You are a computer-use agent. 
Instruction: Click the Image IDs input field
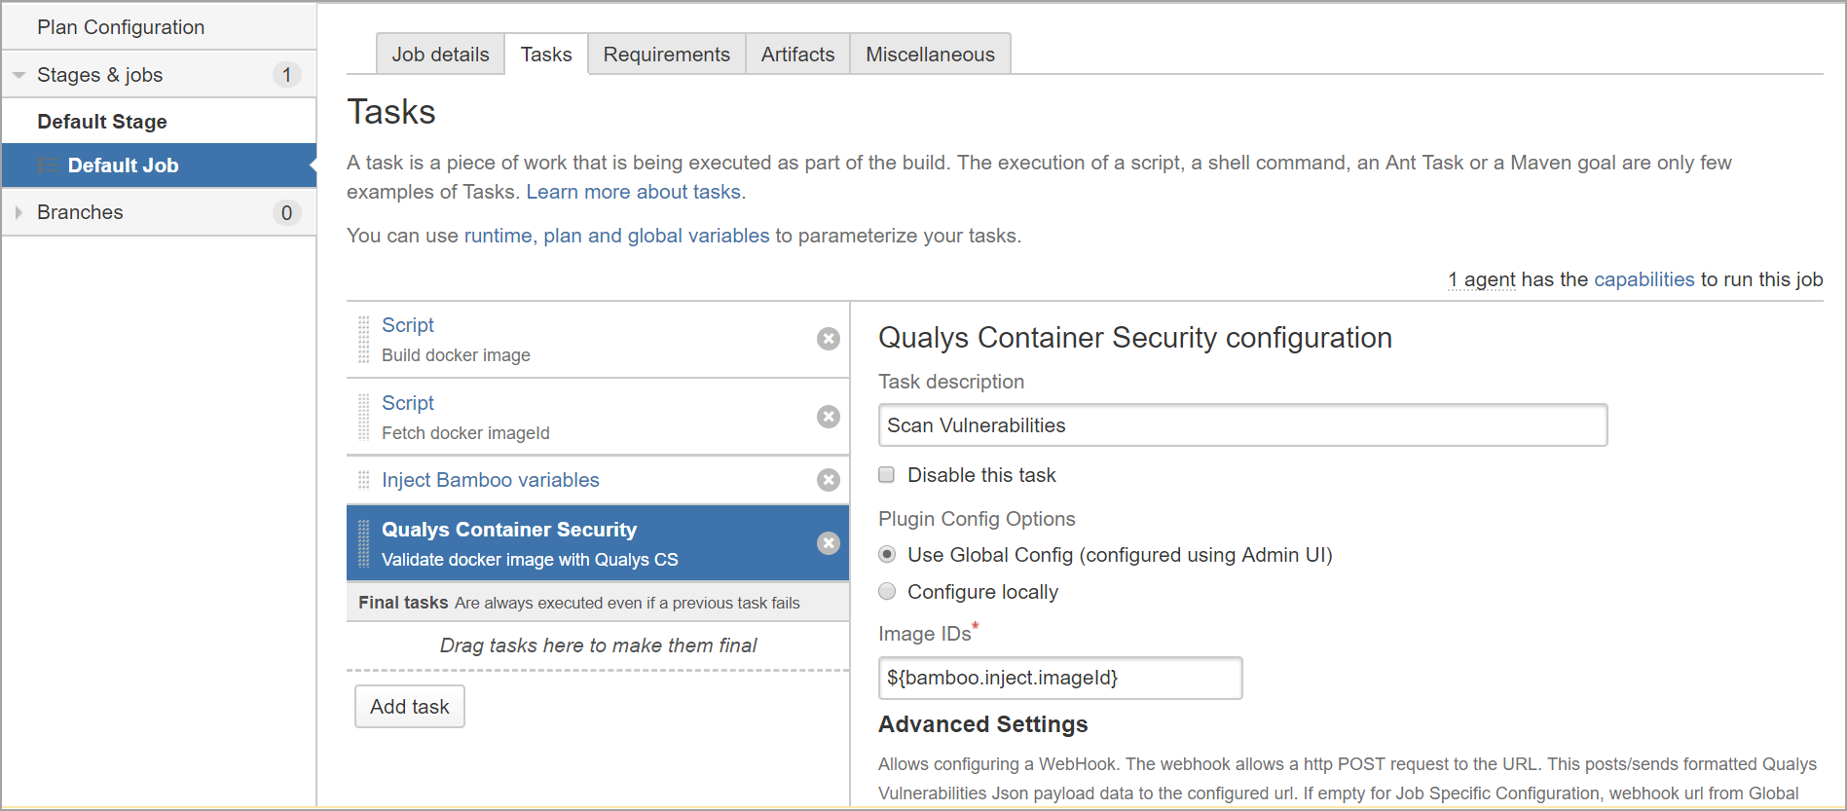pos(1060,678)
